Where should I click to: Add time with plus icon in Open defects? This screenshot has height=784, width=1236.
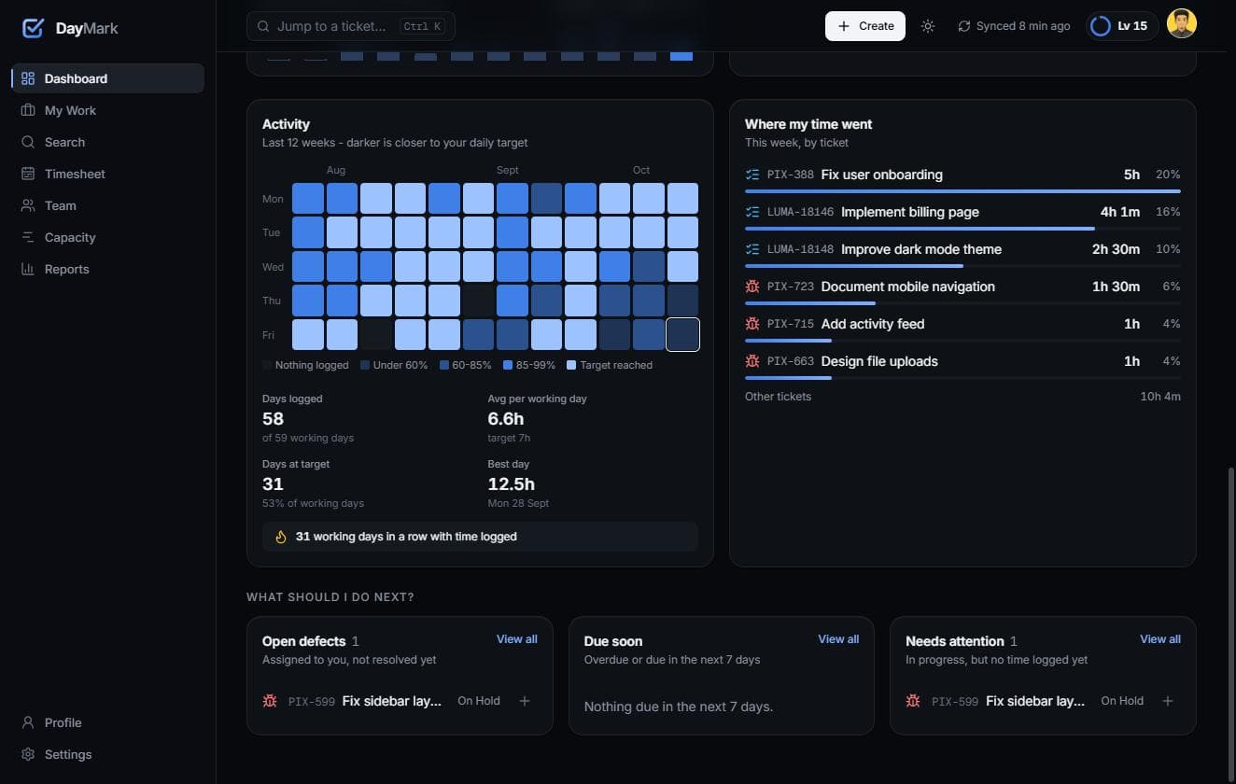coord(525,701)
